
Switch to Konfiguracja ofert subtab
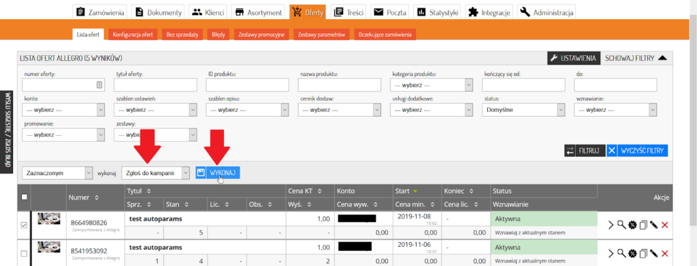click(x=133, y=35)
